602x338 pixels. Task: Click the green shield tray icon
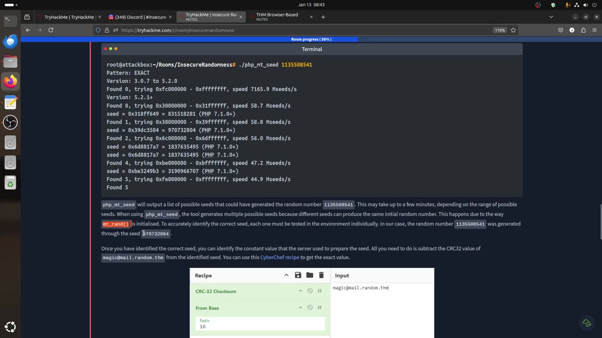[553, 5]
